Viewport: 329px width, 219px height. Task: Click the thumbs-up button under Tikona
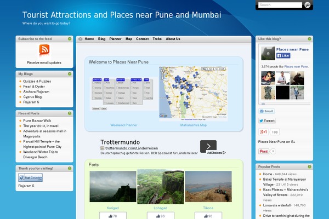coord(208,216)
